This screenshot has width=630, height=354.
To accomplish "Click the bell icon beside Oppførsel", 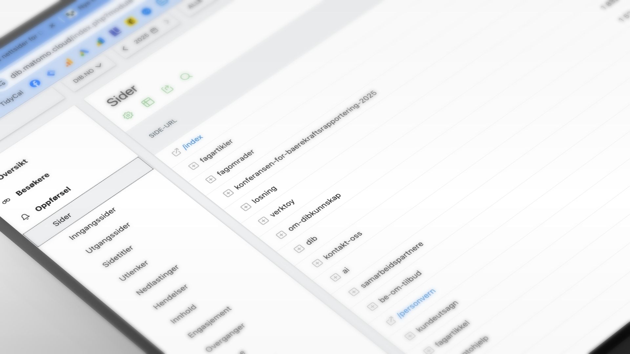I will click(25, 217).
